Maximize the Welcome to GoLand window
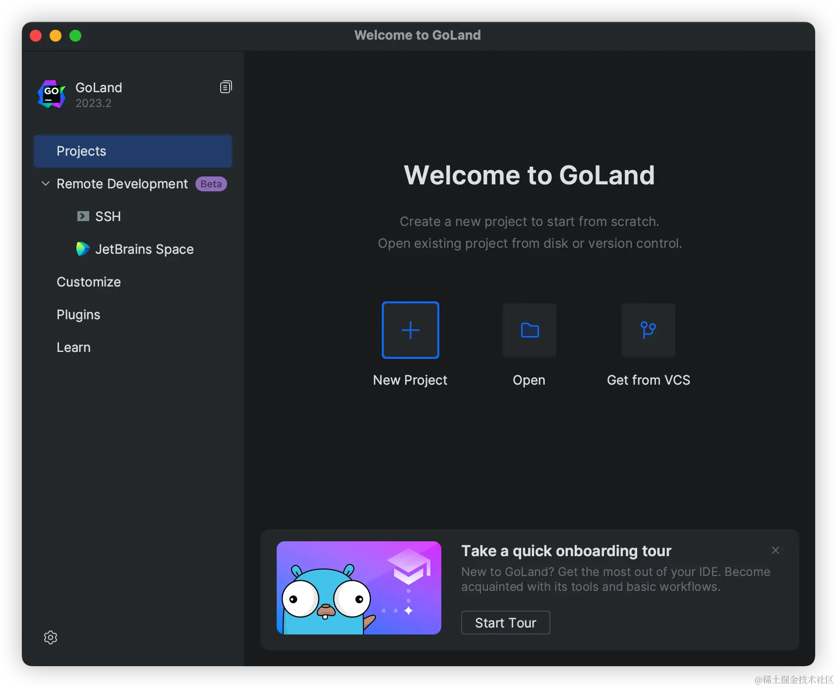This screenshot has width=837, height=688. click(75, 36)
